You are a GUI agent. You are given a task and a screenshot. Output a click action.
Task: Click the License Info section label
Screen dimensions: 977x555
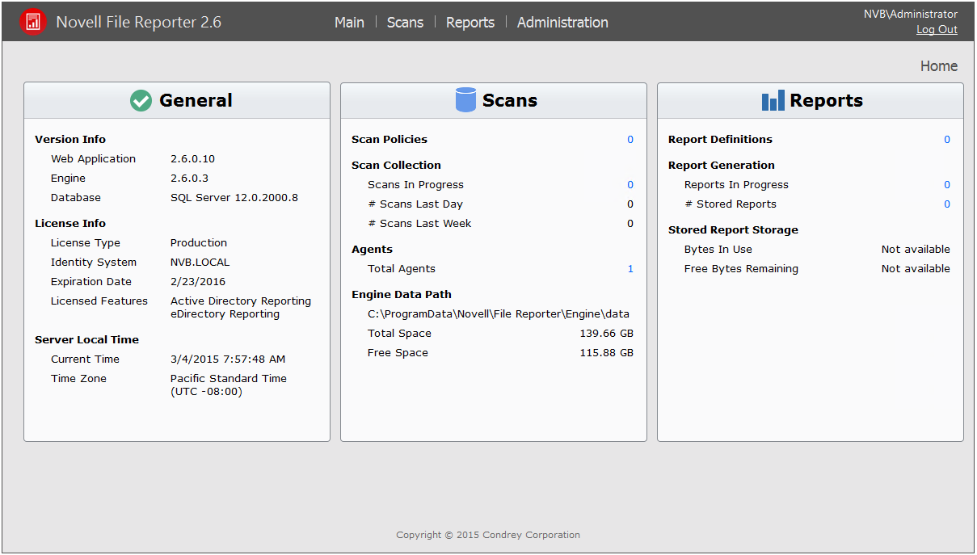tap(70, 224)
